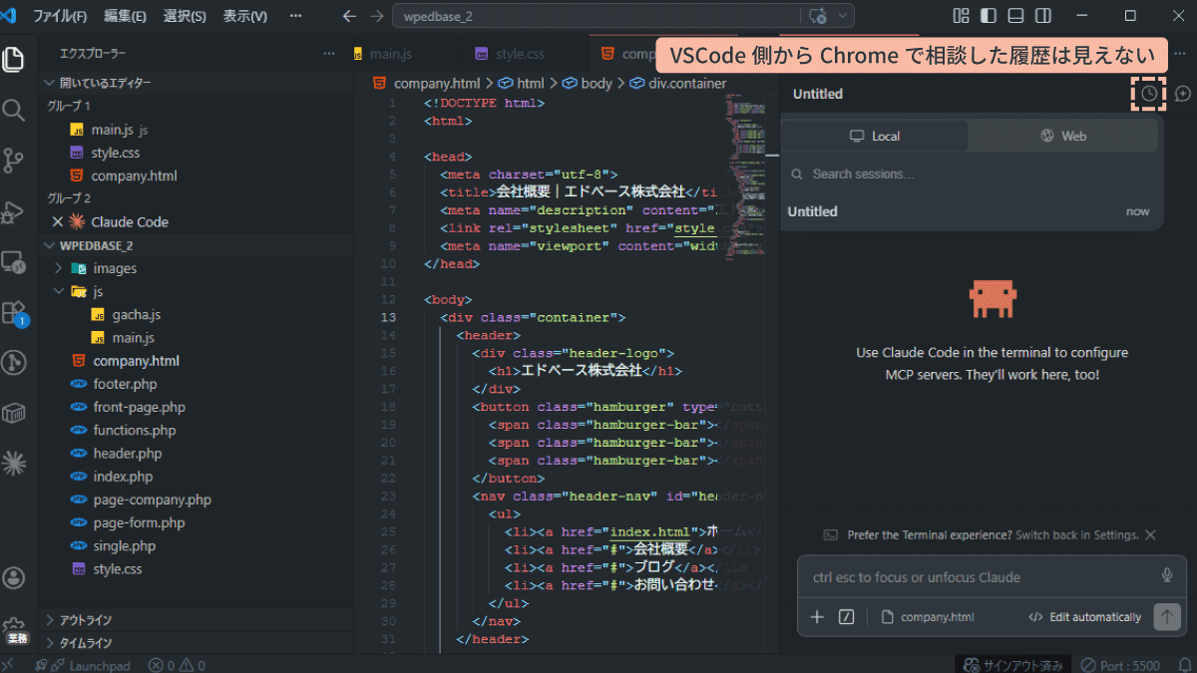
Task: Open the 選択(S) menu
Action: click(185, 16)
